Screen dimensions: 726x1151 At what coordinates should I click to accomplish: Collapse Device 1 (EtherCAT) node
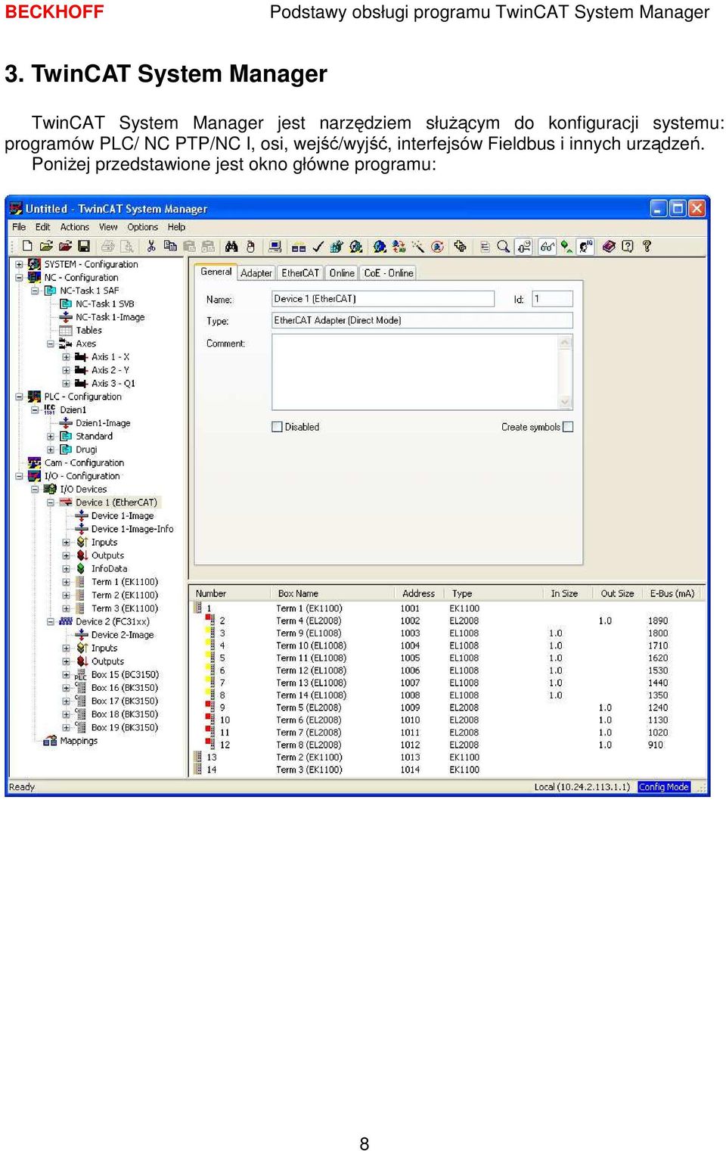[51, 502]
